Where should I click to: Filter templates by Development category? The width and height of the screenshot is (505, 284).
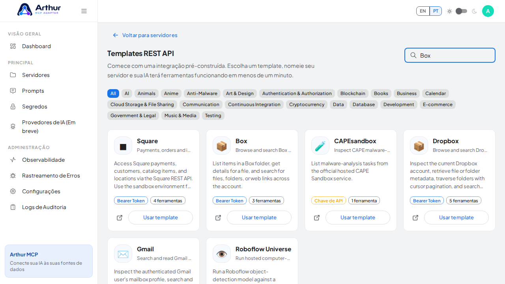[x=399, y=105]
